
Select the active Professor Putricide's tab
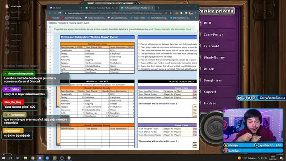click(137, 8)
